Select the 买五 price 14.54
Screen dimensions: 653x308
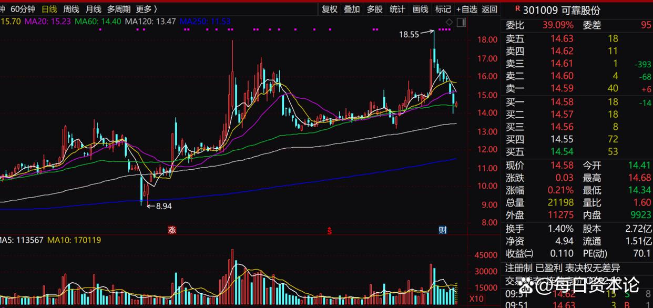tap(562, 152)
